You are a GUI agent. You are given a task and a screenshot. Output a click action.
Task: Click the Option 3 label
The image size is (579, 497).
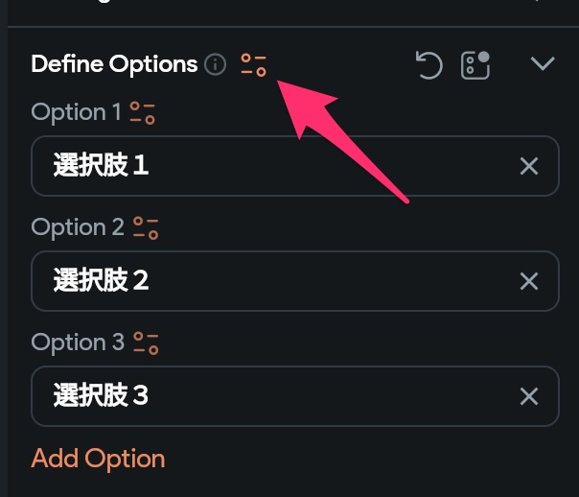click(x=78, y=343)
